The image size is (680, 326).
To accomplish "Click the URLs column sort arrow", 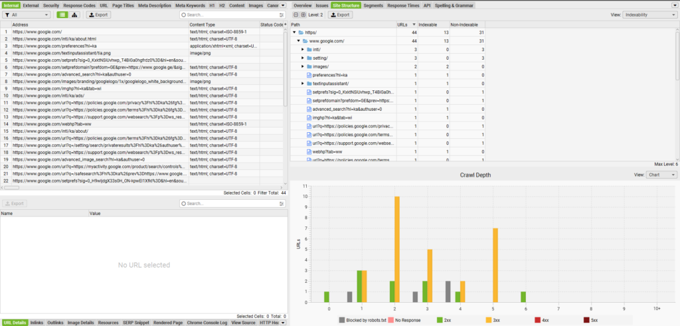I will click(x=414, y=25).
